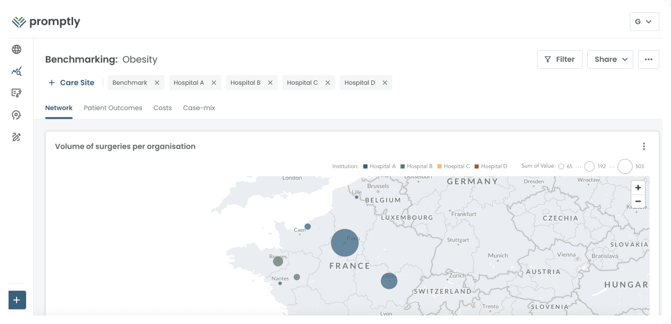Switch to the Patient Outcomes tab

[x=113, y=108]
